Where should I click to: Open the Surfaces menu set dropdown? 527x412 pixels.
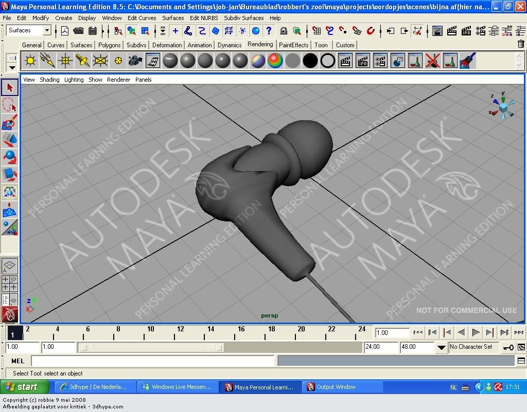click(47, 30)
